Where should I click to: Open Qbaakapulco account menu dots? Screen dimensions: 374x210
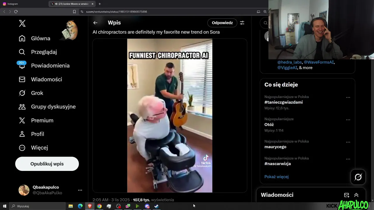80,190
